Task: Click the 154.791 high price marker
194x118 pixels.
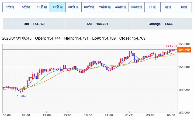Action: point(171,46)
